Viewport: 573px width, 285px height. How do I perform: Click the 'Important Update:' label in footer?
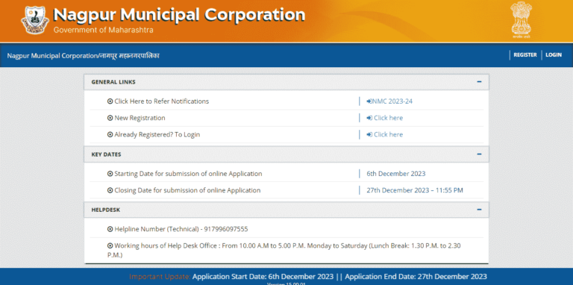[160, 277]
